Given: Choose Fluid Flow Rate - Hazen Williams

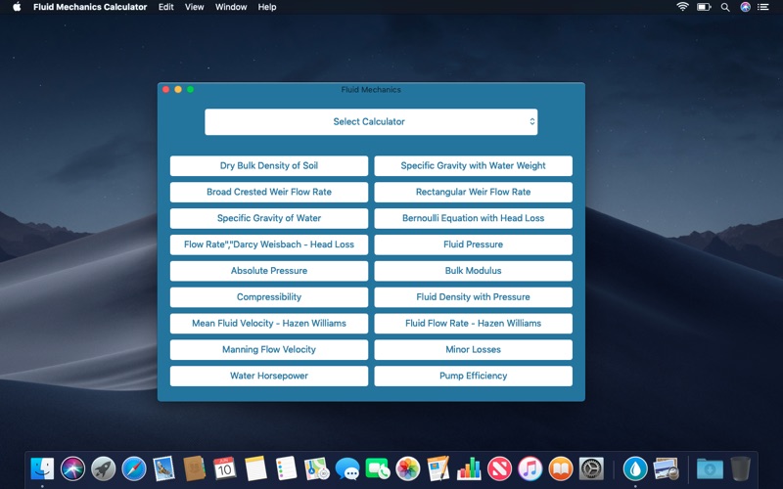Looking at the screenshot, I should click(473, 324).
